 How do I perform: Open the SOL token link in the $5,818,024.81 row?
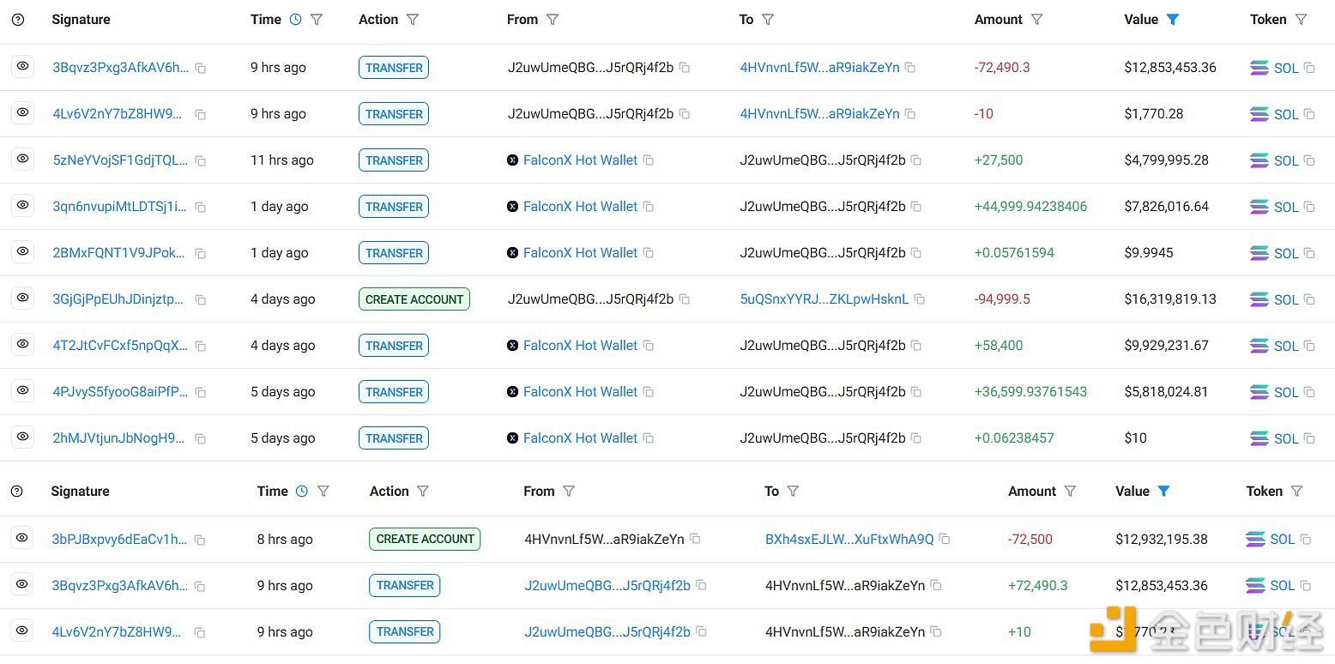tap(1286, 392)
